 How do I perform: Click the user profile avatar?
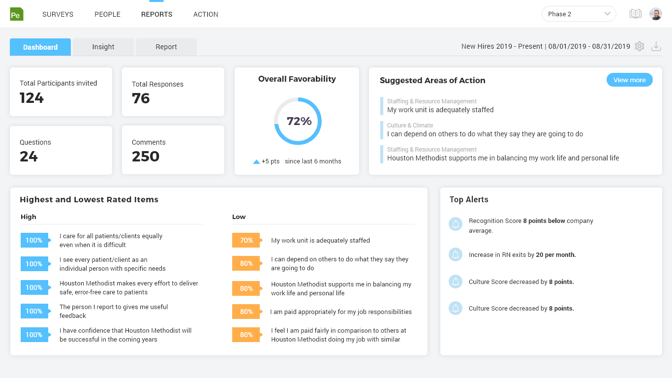(x=656, y=14)
